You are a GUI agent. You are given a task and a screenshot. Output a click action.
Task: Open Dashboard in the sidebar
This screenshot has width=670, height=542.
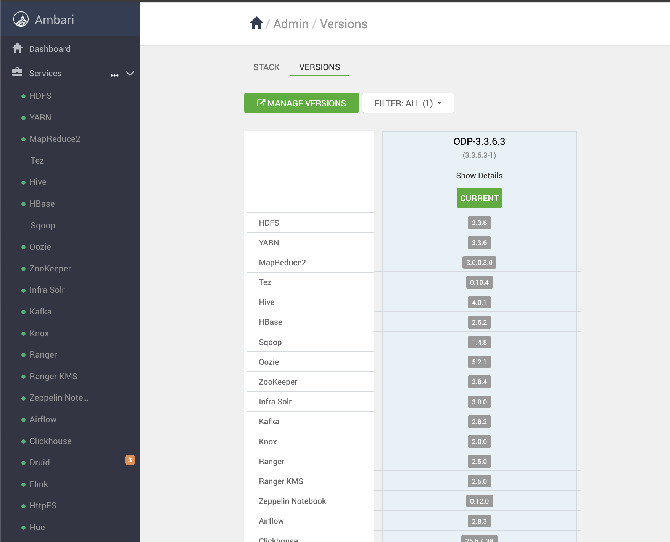click(50, 49)
